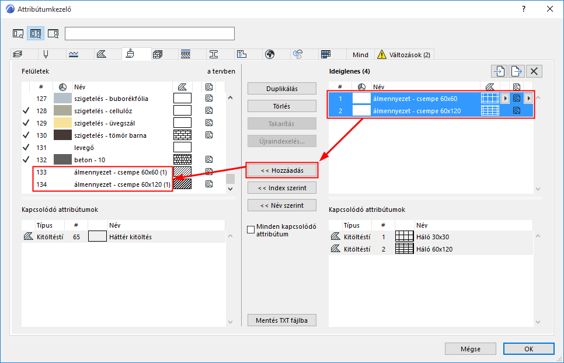
Task: Click the << Név szerint button
Action: coord(282,205)
